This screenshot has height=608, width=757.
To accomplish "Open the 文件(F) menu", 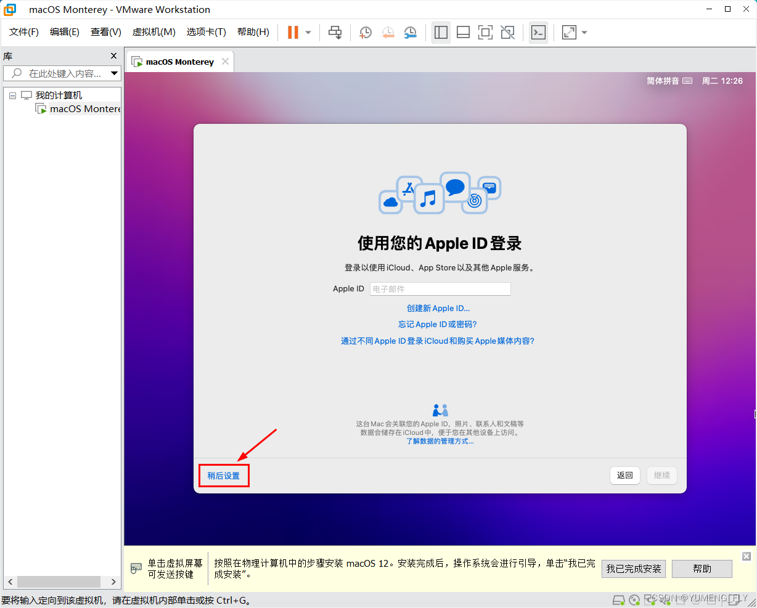I will pyautogui.click(x=24, y=32).
